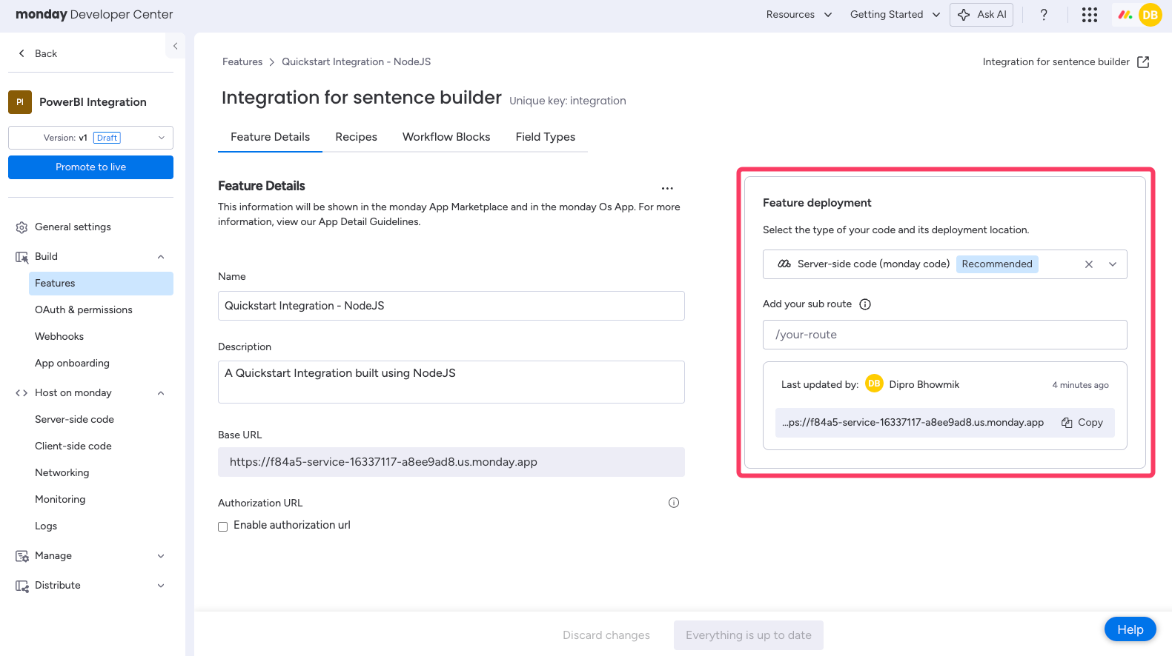Open the Help chat button
The height and width of the screenshot is (656, 1172).
(x=1130, y=629)
